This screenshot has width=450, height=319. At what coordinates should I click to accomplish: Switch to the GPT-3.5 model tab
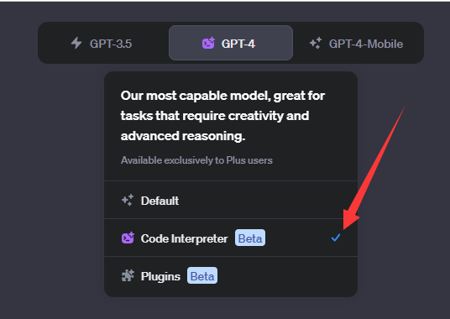(102, 43)
